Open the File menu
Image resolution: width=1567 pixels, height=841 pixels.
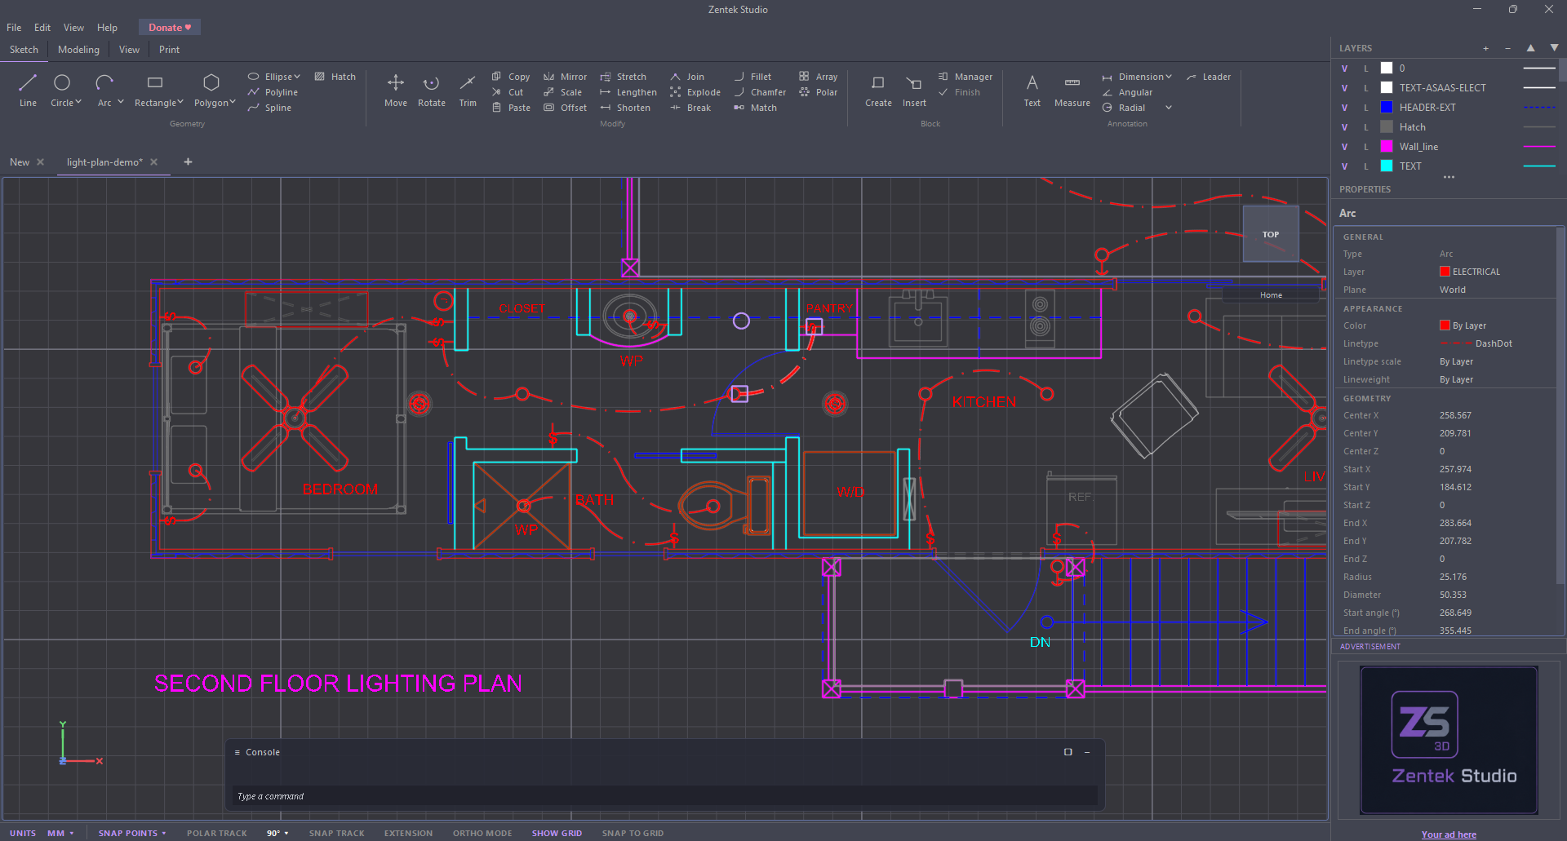tap(14, 28)
